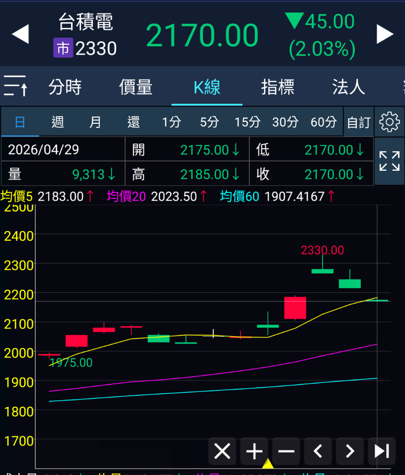The width and height of the screenshot is (405, 475).
Task: Tap 均價60 moving average label
Action: tap(239, 197)
